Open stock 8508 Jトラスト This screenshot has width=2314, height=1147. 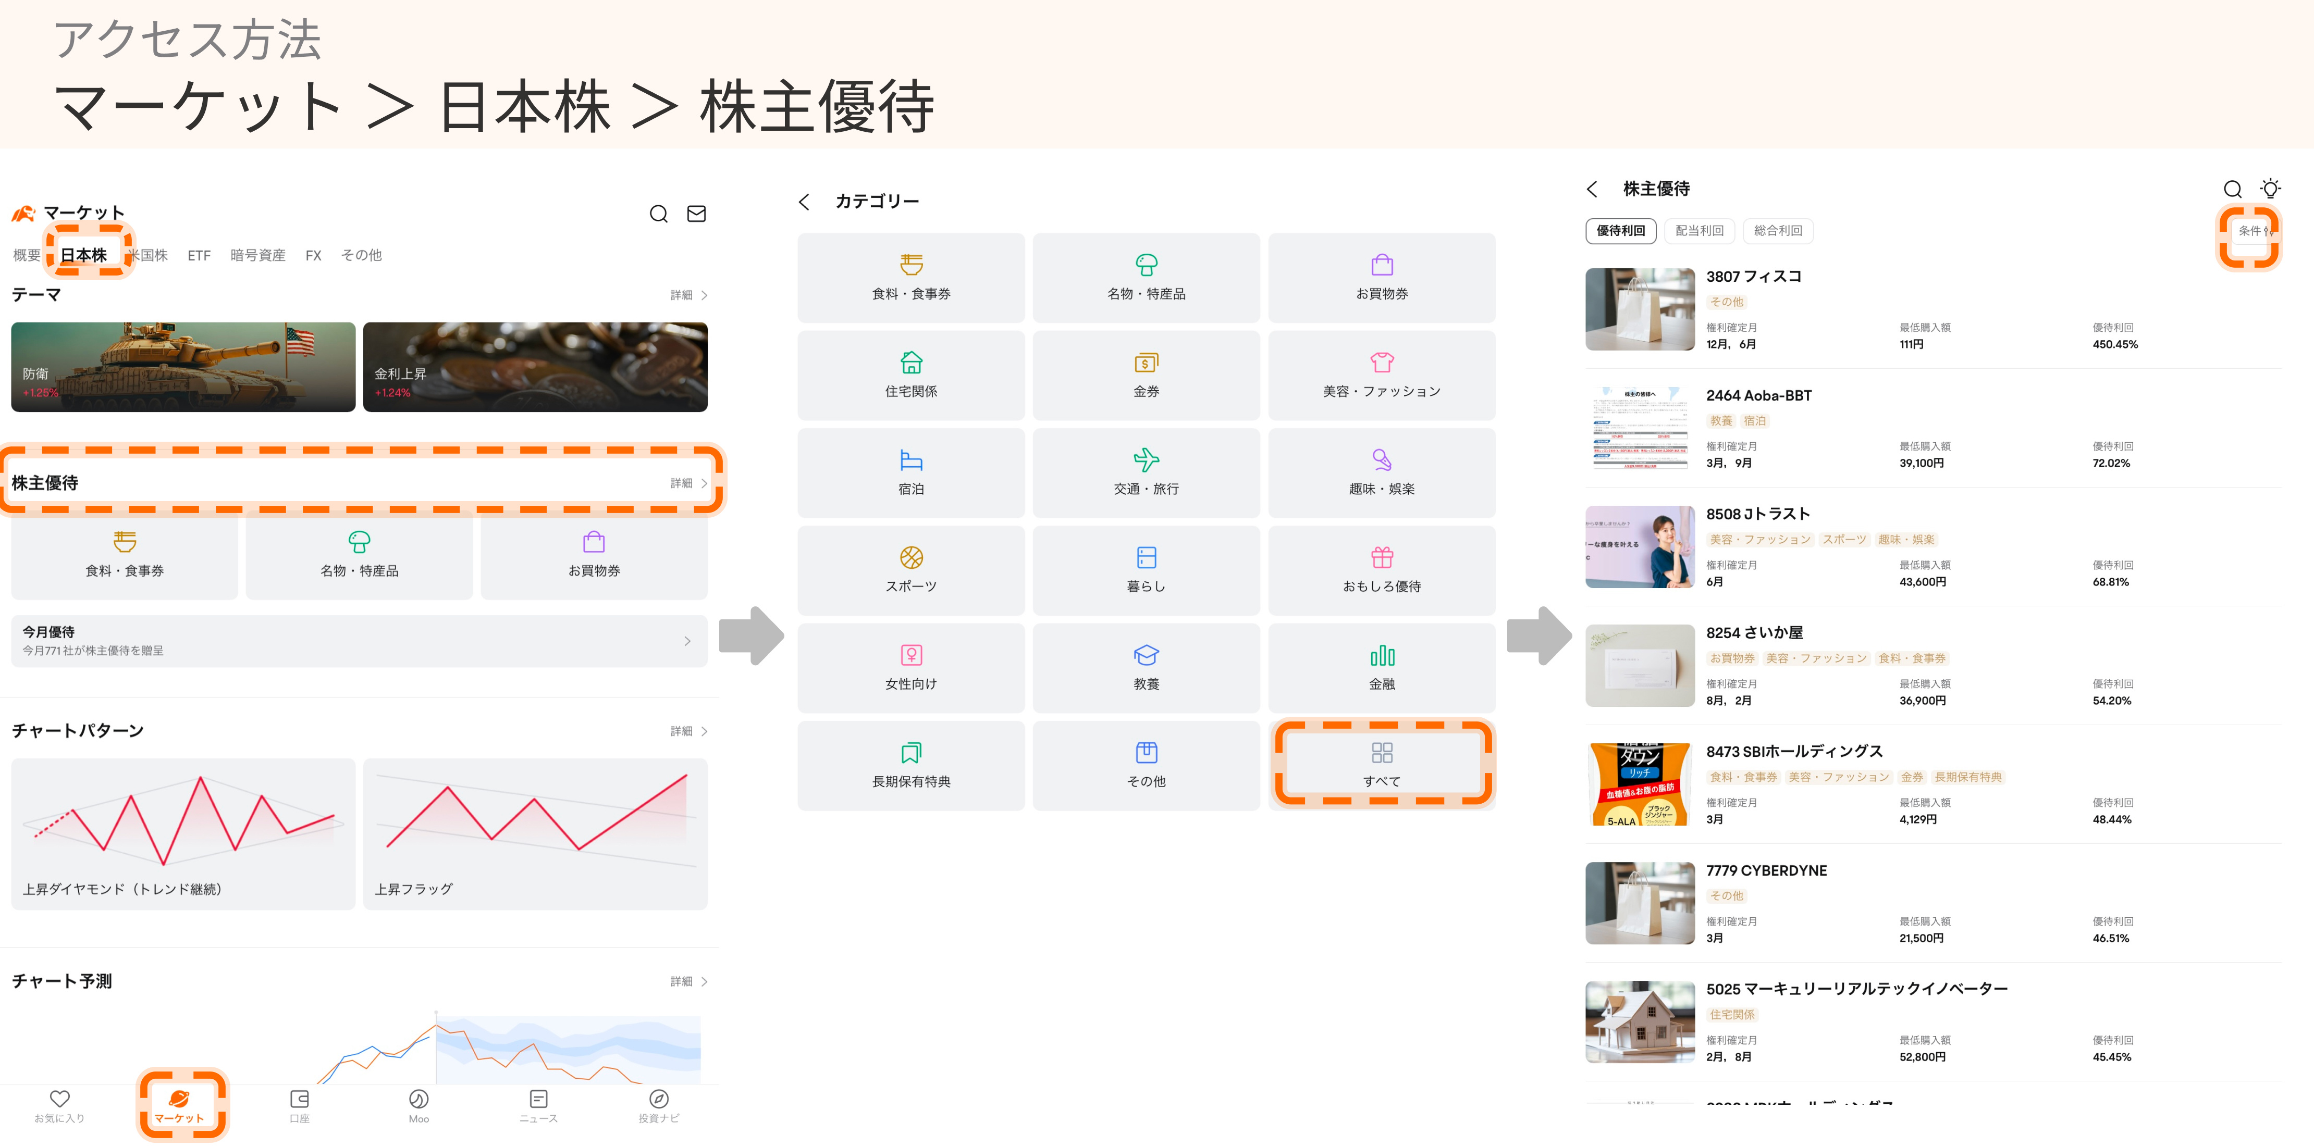(1933, 546)
